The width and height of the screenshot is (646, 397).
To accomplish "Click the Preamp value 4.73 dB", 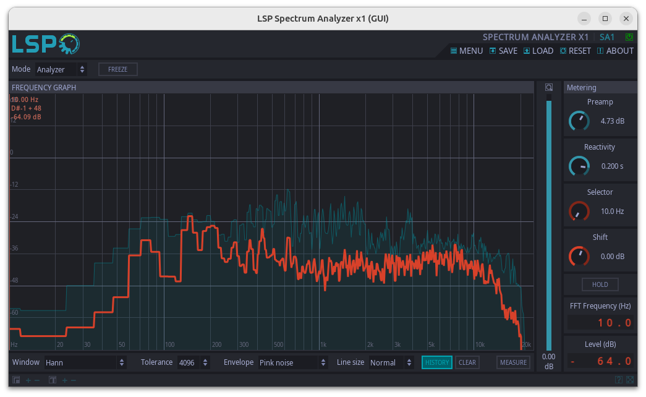I will coord(612,121).
